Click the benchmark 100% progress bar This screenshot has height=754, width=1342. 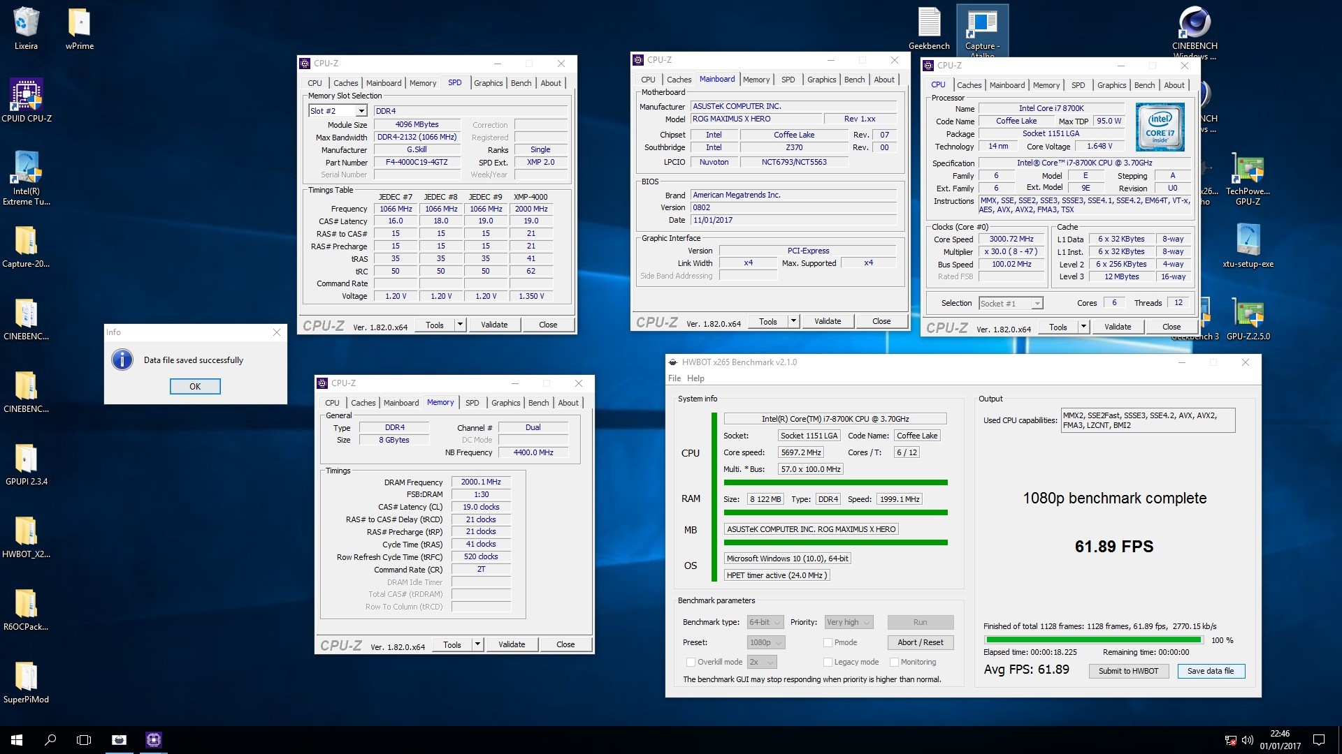click(x=1093, y=640)
